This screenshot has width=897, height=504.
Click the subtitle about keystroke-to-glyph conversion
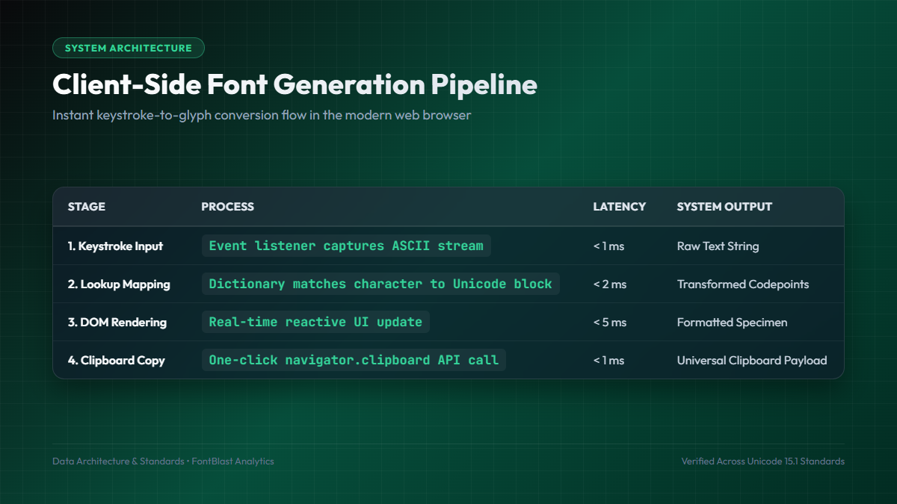tap(262, 116)
